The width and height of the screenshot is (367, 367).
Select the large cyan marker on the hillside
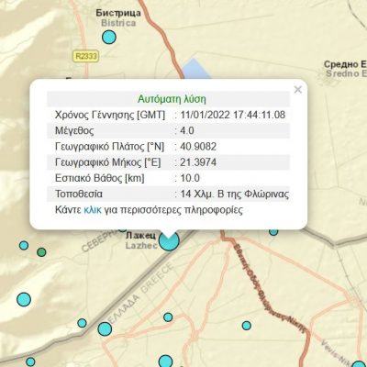coord(24,299)
